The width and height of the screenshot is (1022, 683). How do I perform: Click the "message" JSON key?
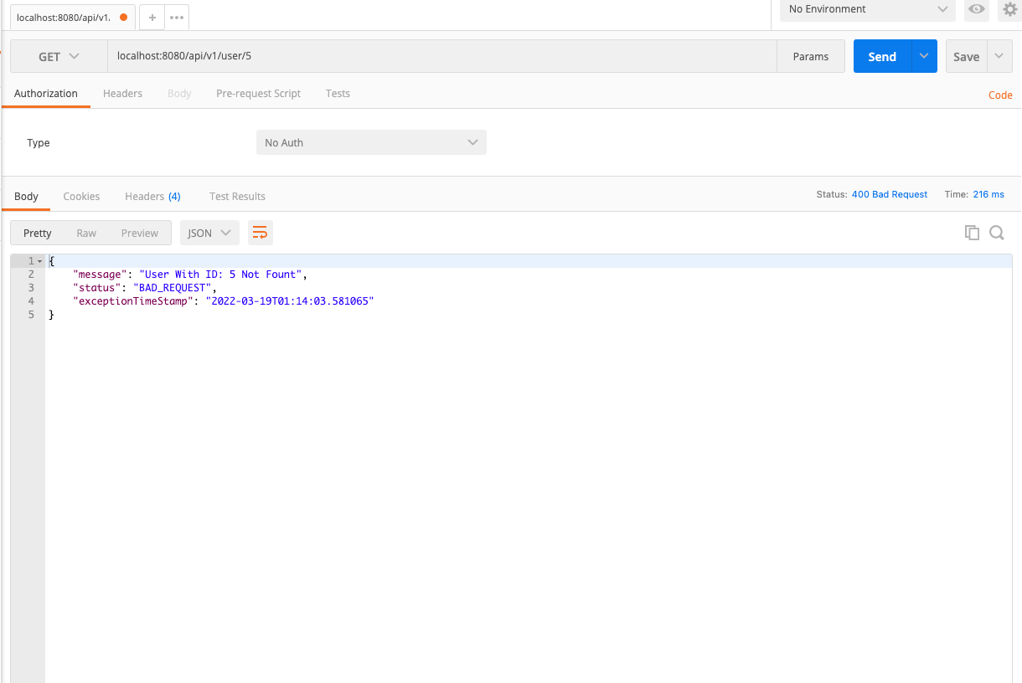101,275
